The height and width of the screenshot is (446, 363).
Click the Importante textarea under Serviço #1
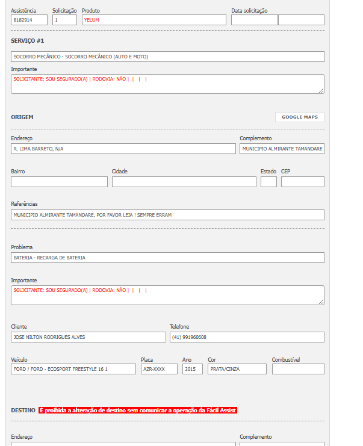[167, 84]
